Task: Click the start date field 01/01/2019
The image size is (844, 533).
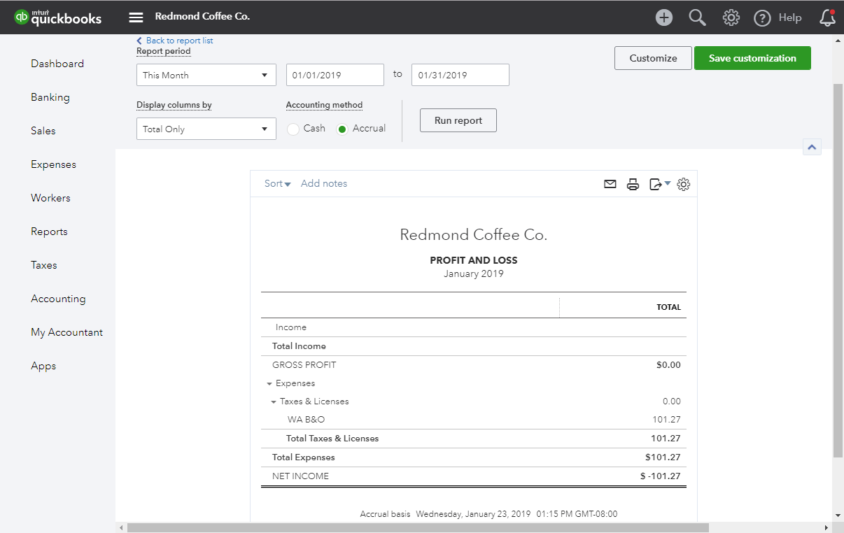Action: click(335, 75)
